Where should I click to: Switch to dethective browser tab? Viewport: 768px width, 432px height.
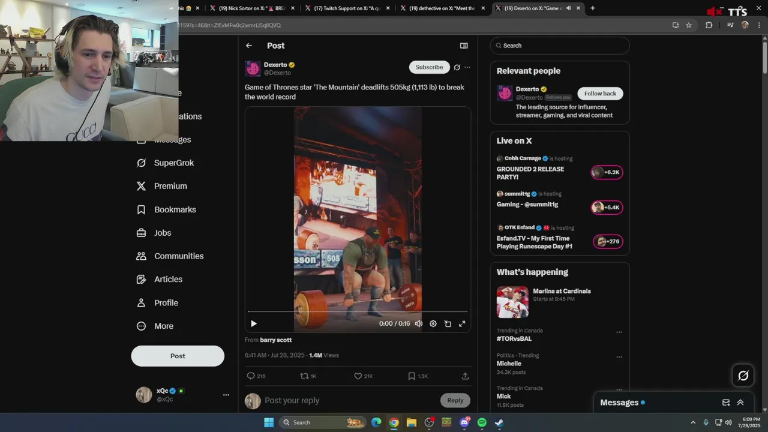pyautogui.click(x=442, y=8)
